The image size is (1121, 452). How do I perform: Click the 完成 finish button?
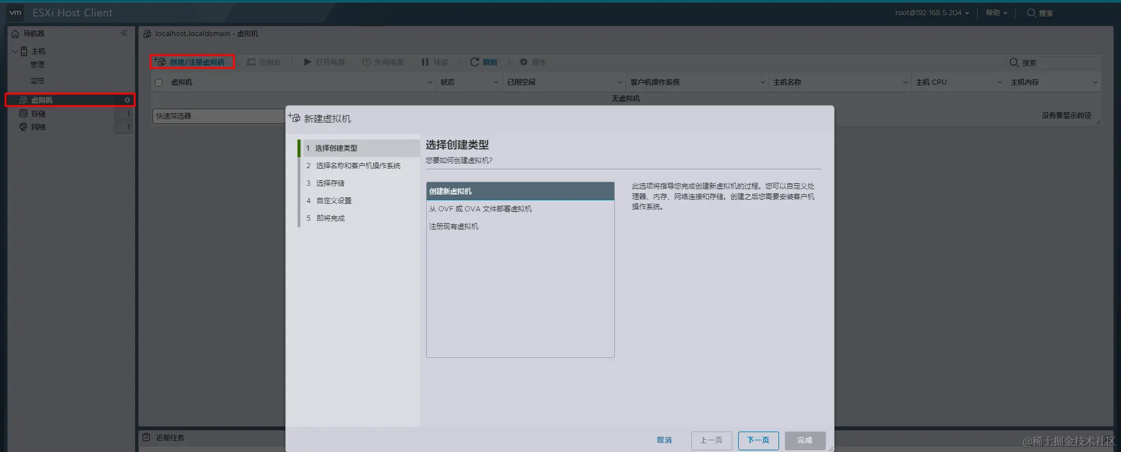coord(805,440)
